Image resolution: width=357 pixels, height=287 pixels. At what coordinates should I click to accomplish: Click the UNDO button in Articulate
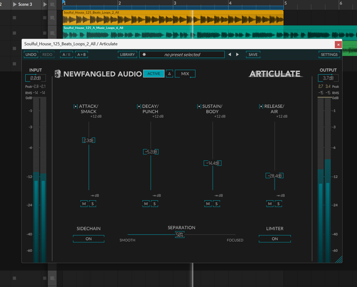click(x=31, y=54)
